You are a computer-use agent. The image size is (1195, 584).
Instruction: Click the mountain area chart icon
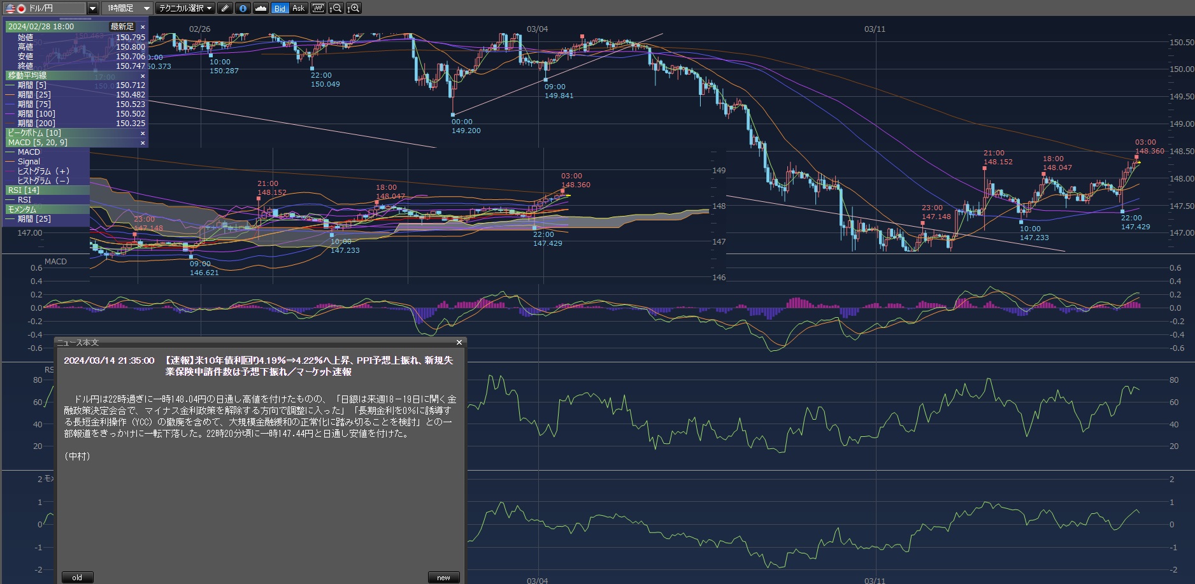[261, 8]
